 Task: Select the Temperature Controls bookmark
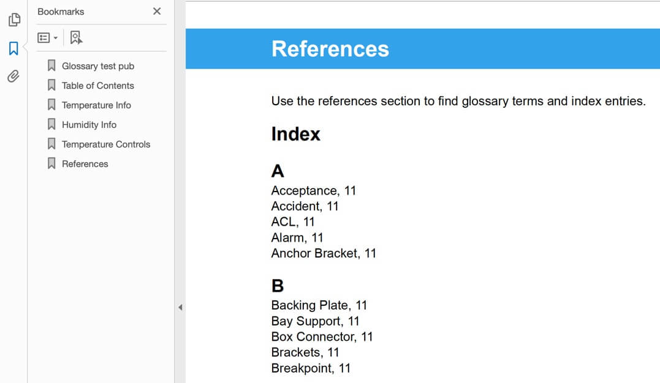(105, 144)
